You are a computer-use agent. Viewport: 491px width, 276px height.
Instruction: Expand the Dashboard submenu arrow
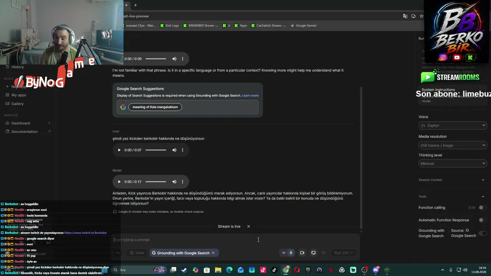point(49,123)
